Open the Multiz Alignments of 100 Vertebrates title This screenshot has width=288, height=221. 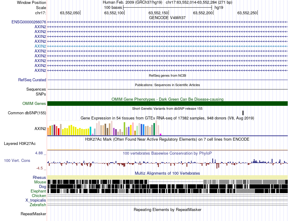[x=167, y=173]
